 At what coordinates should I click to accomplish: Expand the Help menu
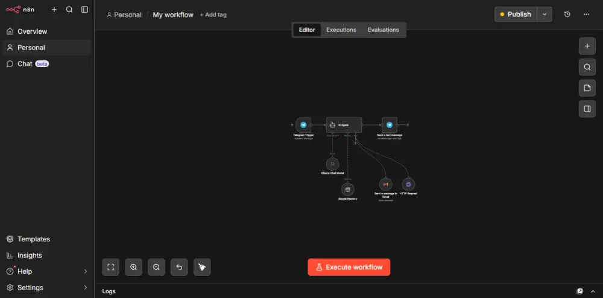point(47,271)
